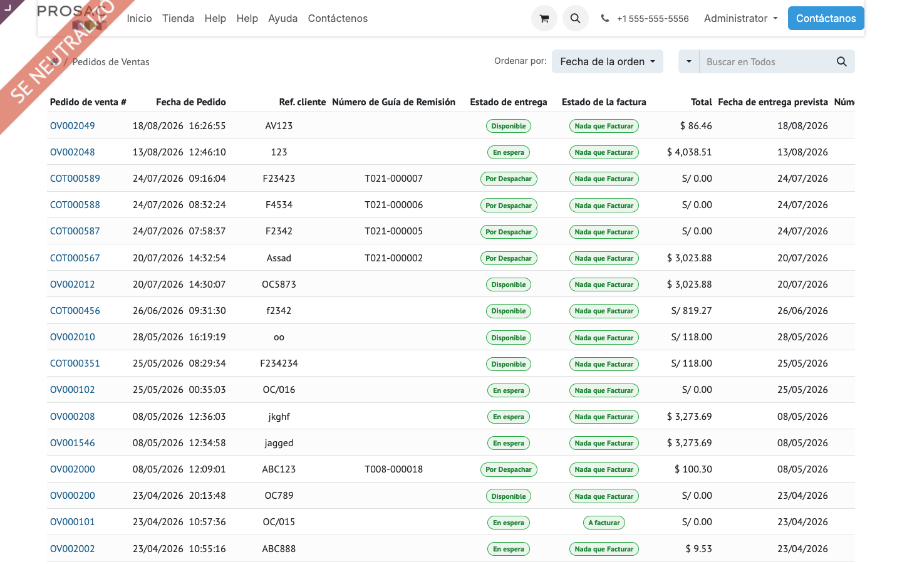902x564 pixels.
Task: Open sales order OV002010
Action: (x=73, y=337)
